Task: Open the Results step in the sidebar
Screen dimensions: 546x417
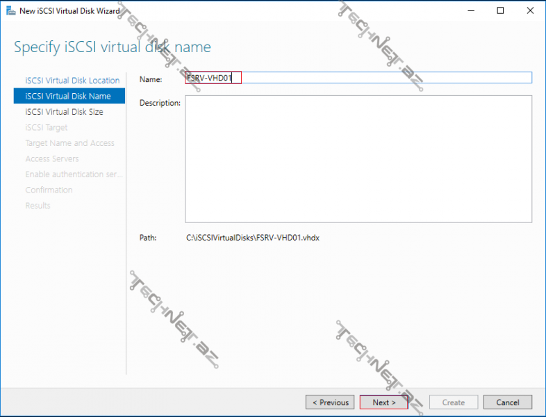Action: (x=38, y=206)
